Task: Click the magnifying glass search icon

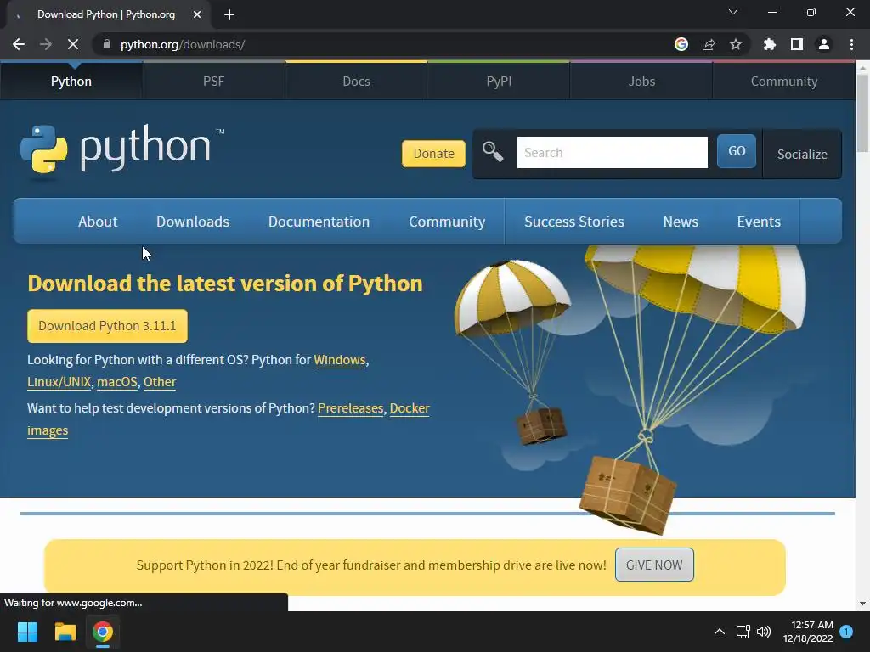Action: 493,151
